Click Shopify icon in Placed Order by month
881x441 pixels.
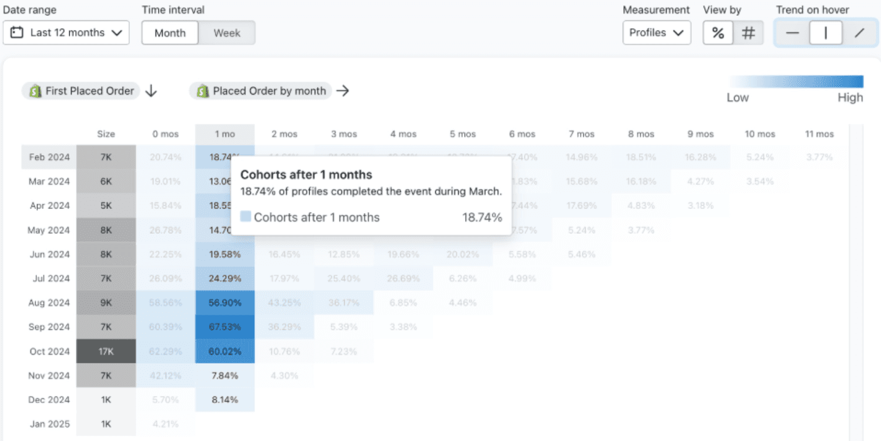pos(203,91)
